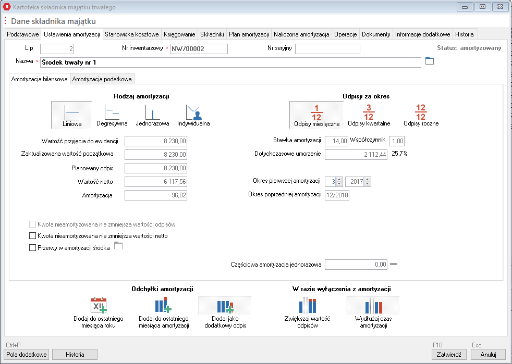Click the Pola dodatkowe button
Image resolution: width=512 pixels, height=364 pixels.
coord(27,355)
